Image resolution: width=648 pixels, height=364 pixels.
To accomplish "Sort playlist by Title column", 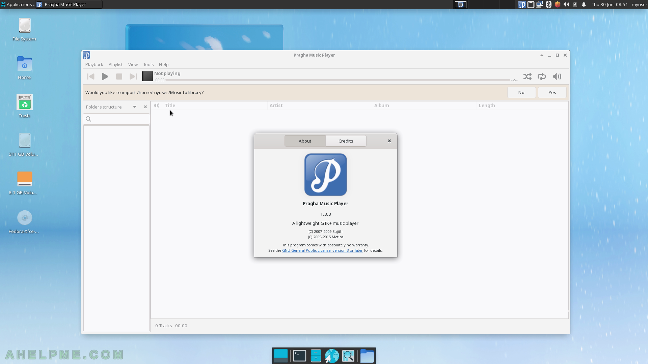I will click(x=215, y=105).
